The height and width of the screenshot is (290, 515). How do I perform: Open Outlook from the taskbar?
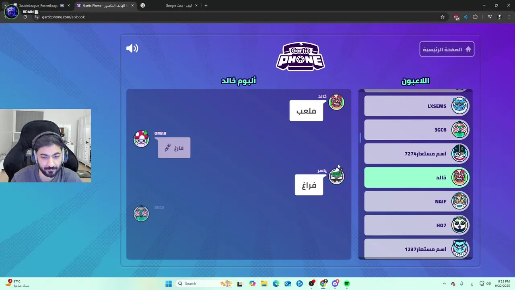pyautogui.click(x=288, y=284)
